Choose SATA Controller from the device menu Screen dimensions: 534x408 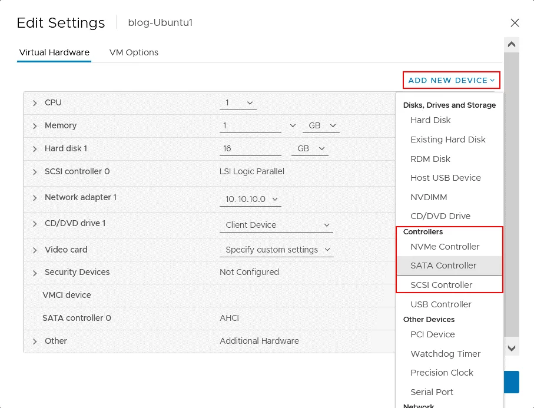pos(443,266)
